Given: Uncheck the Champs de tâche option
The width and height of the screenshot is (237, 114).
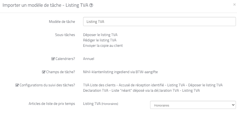Looking at the screenshot, I should tap(44, 72).
